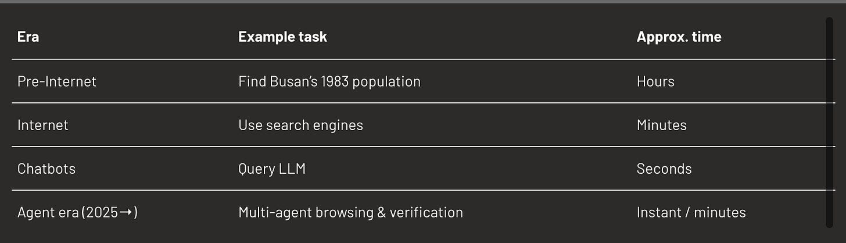Select the "Seconds" time cell

point(664,169)
